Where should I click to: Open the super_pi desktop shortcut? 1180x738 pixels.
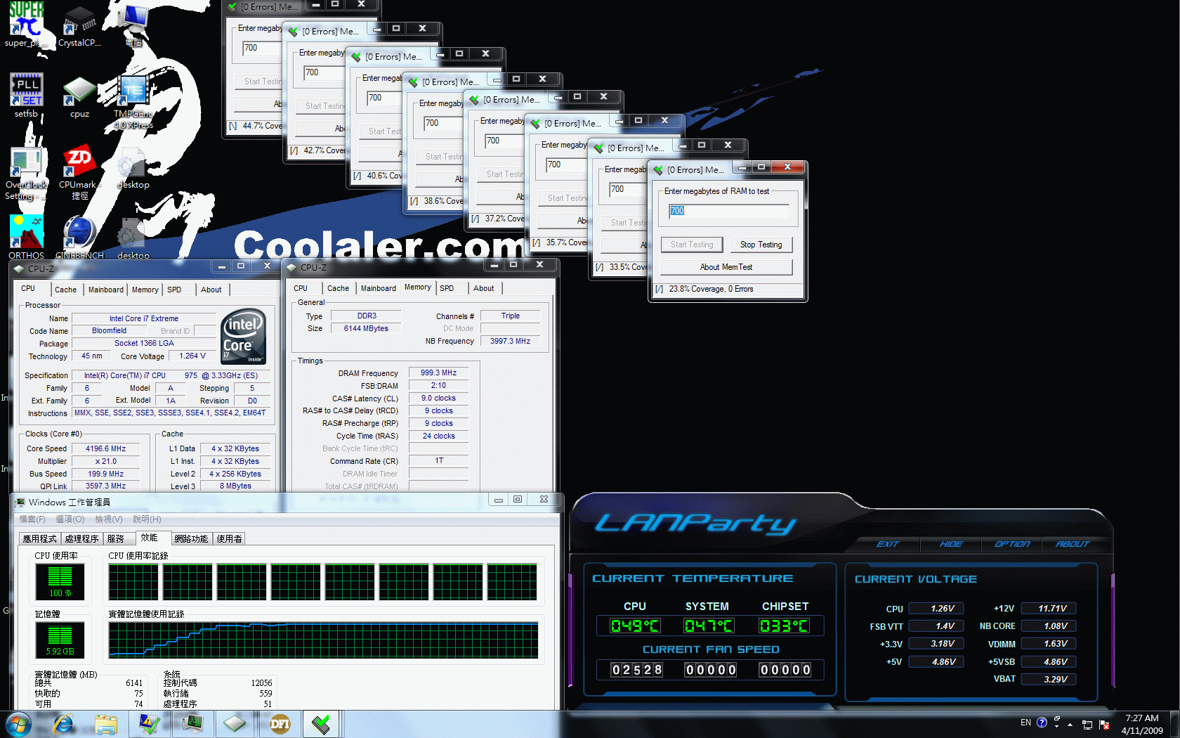click(26, 25)
